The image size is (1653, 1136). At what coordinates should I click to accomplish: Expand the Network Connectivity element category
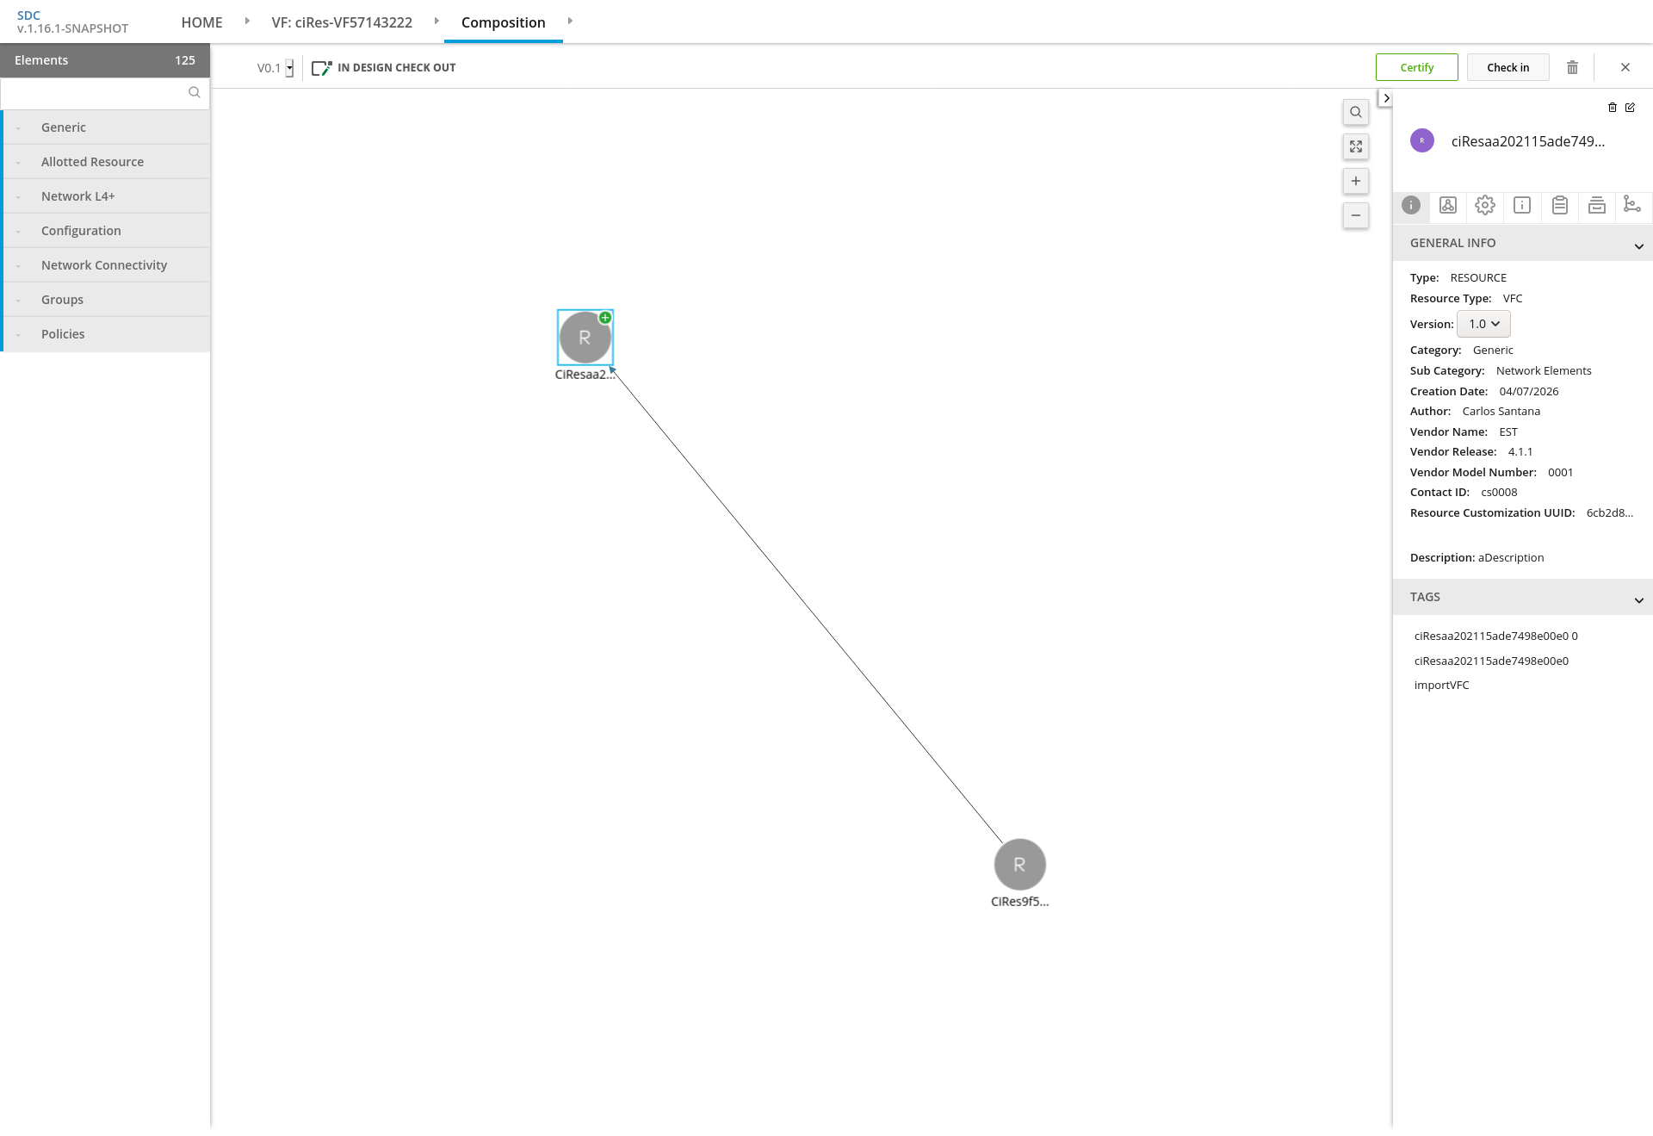(104, 265)
